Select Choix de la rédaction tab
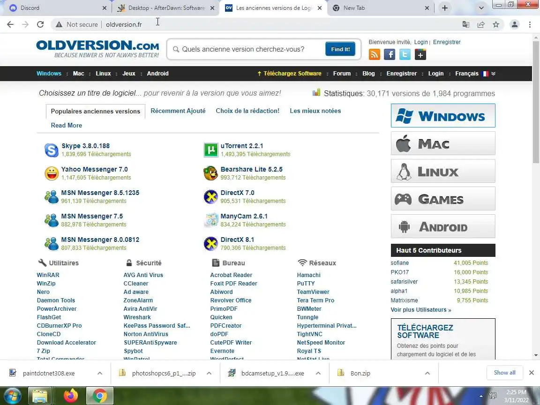Image resolution: width=540 pixels, height=405 pixels. tap(247, 111)
